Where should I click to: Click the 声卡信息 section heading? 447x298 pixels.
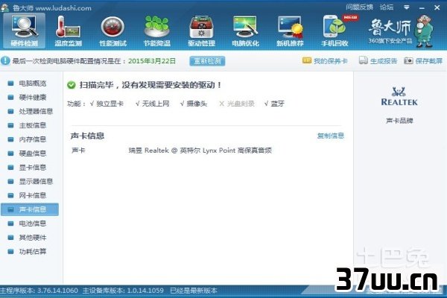coord(87,136)
